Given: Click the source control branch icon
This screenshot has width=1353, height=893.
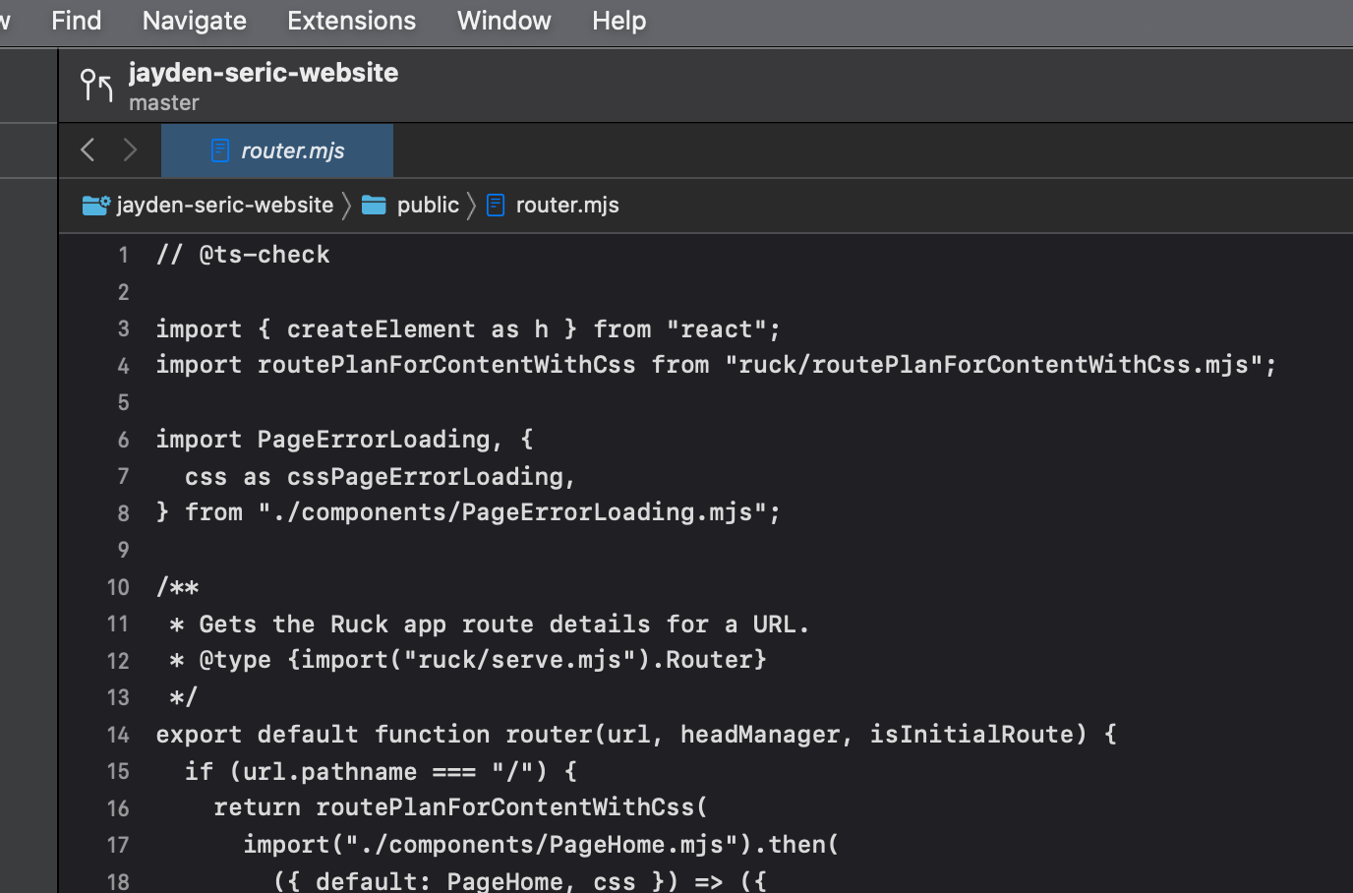Looking at the screenshot, I should pos(95,85).
